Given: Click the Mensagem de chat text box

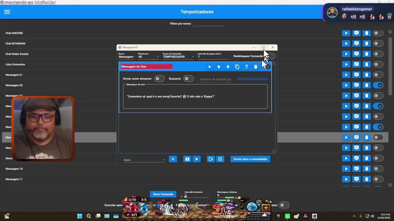Looking at the screenshot, I should click(195, 96).
